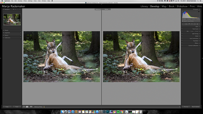The width and height of the screenshot is (203, 114).
Task: Toggle shadow clipping indicator in histogram
Action: coord(183,11)
